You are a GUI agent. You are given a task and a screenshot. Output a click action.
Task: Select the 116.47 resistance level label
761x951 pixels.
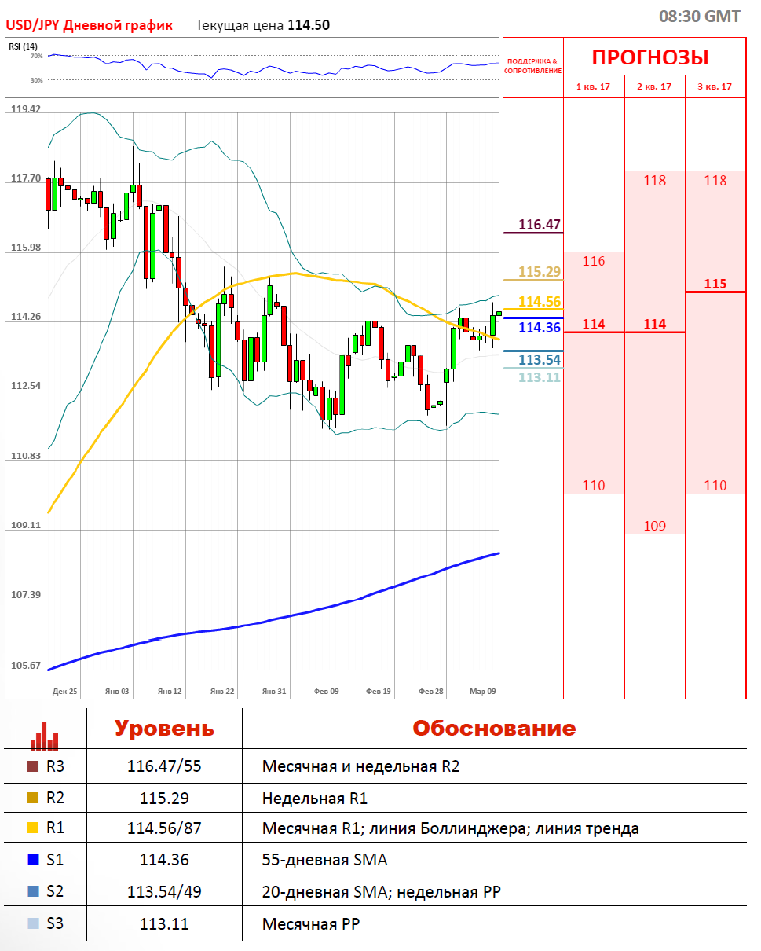540,225
